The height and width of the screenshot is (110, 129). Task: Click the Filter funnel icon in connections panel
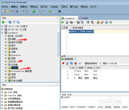click(x=14, y=22)
